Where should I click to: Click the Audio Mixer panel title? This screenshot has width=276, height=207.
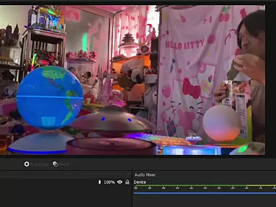pyautogui.click(x=145, y=175)
